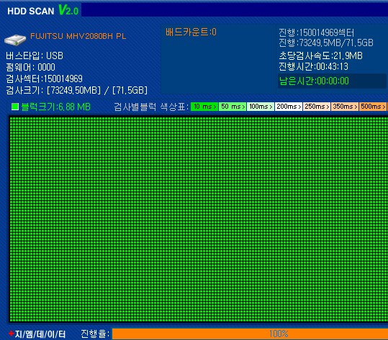Click the HDD SCAN title text
Image resolution: width=388 pixels, height=340 pixels.
point(31,11)
